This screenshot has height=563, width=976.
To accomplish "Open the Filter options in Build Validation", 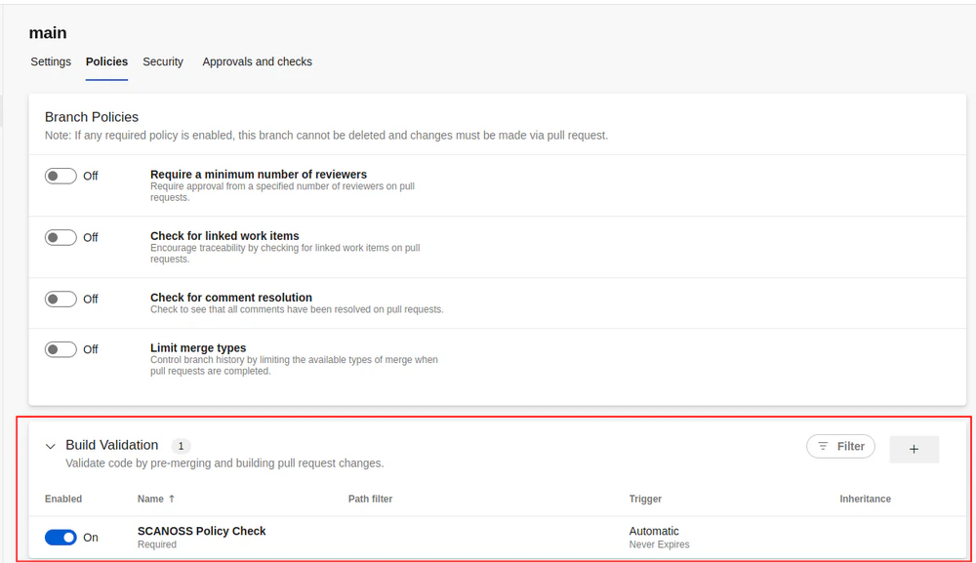I will pos(840,446).
